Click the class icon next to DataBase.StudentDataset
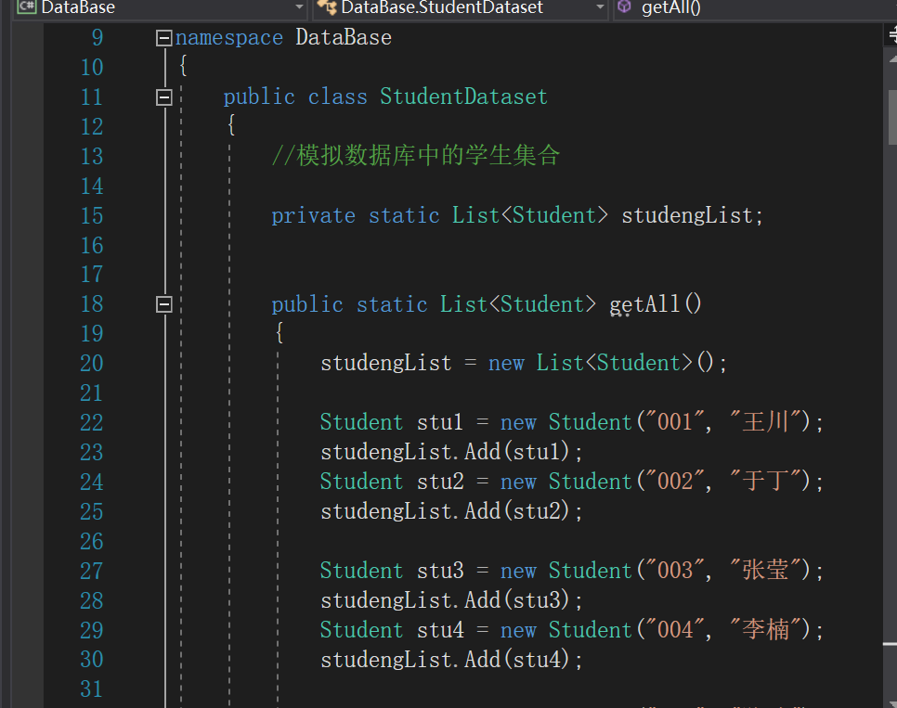 327,8
